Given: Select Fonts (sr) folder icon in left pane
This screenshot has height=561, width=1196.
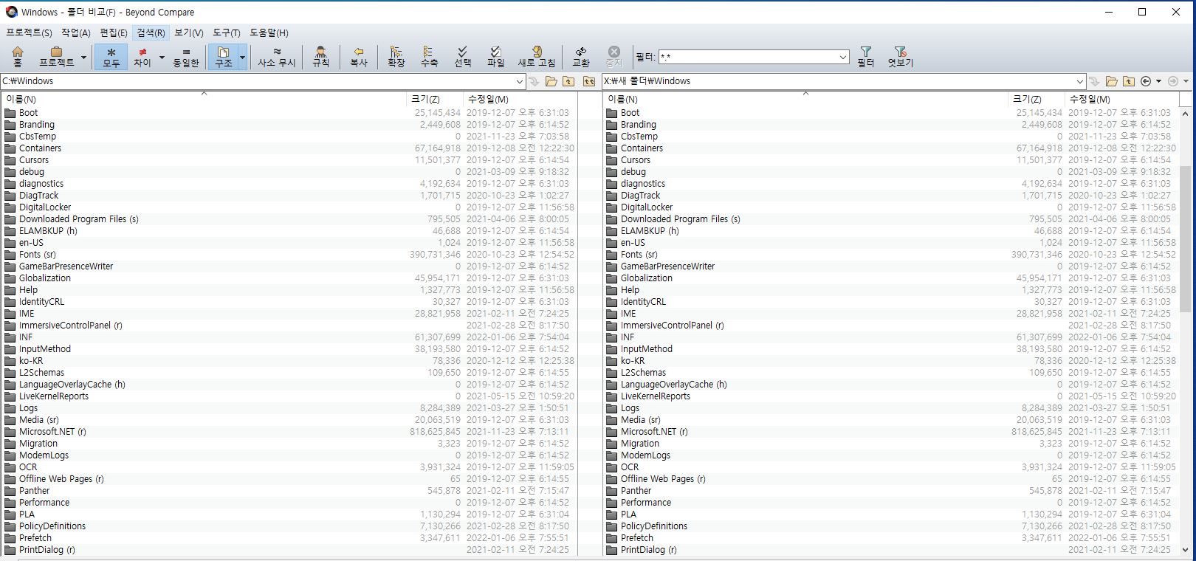Looking at the screenshot, I should click(10, 255).
